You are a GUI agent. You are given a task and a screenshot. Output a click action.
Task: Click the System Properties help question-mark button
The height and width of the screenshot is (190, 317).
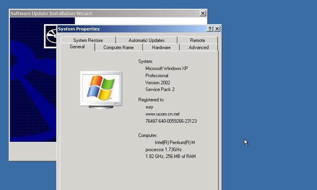(x=210, y=28)
